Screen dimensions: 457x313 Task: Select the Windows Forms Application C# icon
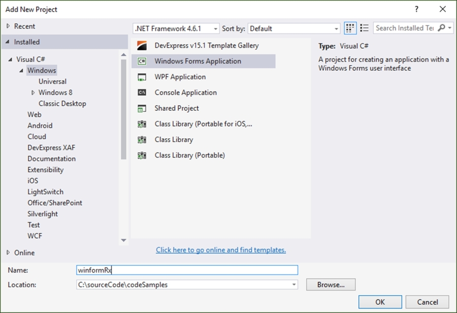(142, 61)
